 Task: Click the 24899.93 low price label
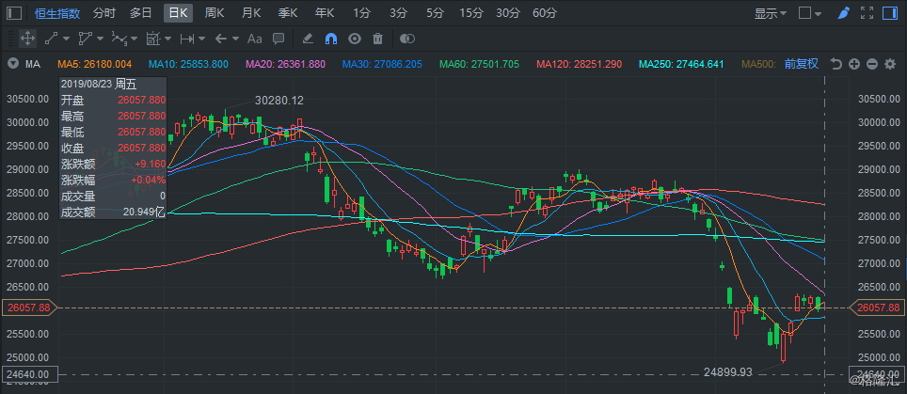(x=727, y=372)
